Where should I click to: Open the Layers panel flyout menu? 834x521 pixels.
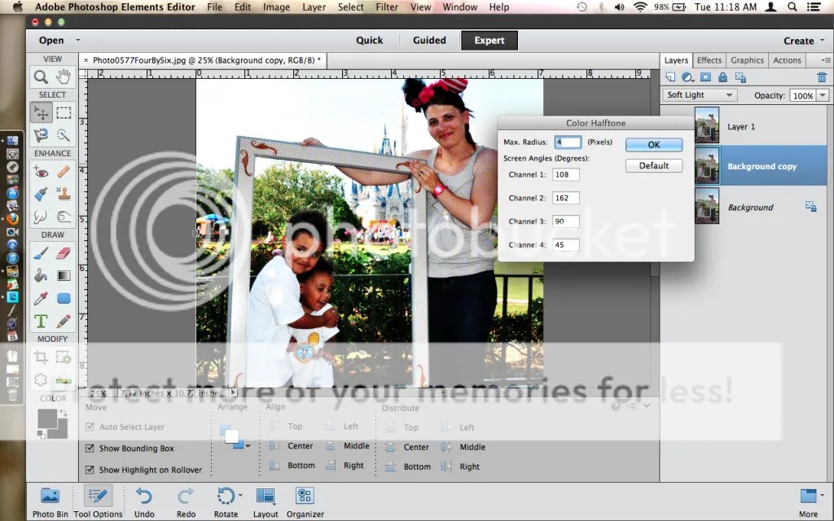826,60
